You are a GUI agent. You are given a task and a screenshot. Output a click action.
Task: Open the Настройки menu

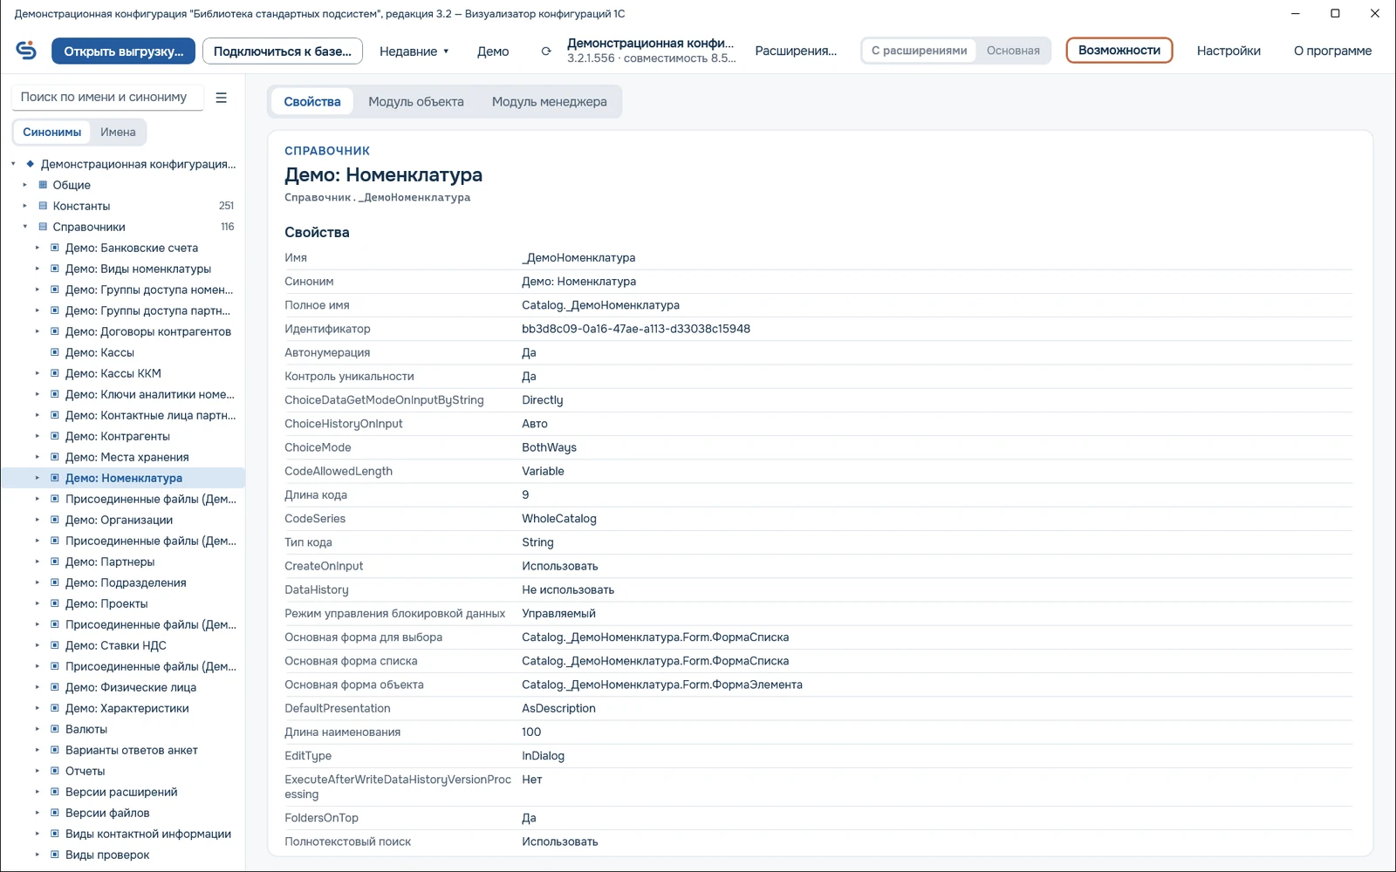click(x=1228, y=51)
